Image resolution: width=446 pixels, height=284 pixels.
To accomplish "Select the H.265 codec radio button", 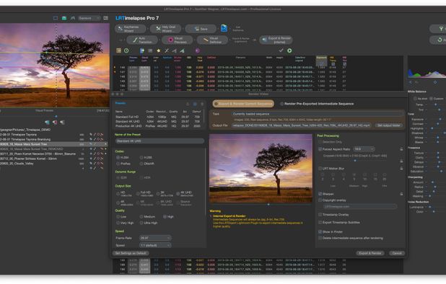I will pos(141,157).
